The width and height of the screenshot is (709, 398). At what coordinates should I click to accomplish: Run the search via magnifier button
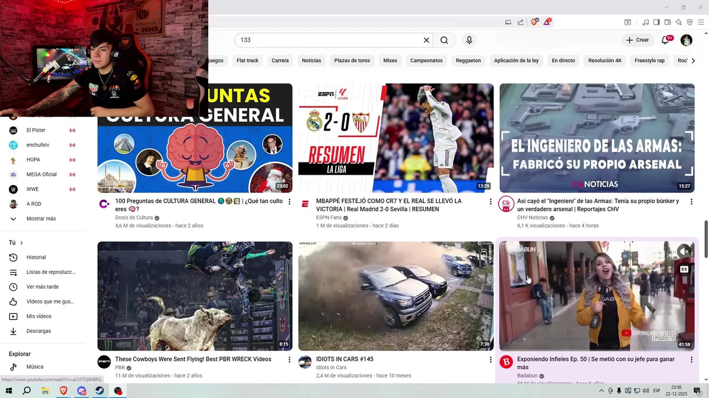pos(444,40)
